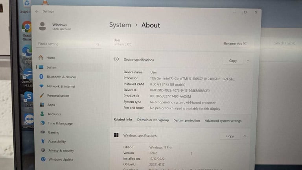Screen dimensions: 302x170
Task: Click the Accessibility figure icon
Action: [43, 141]
